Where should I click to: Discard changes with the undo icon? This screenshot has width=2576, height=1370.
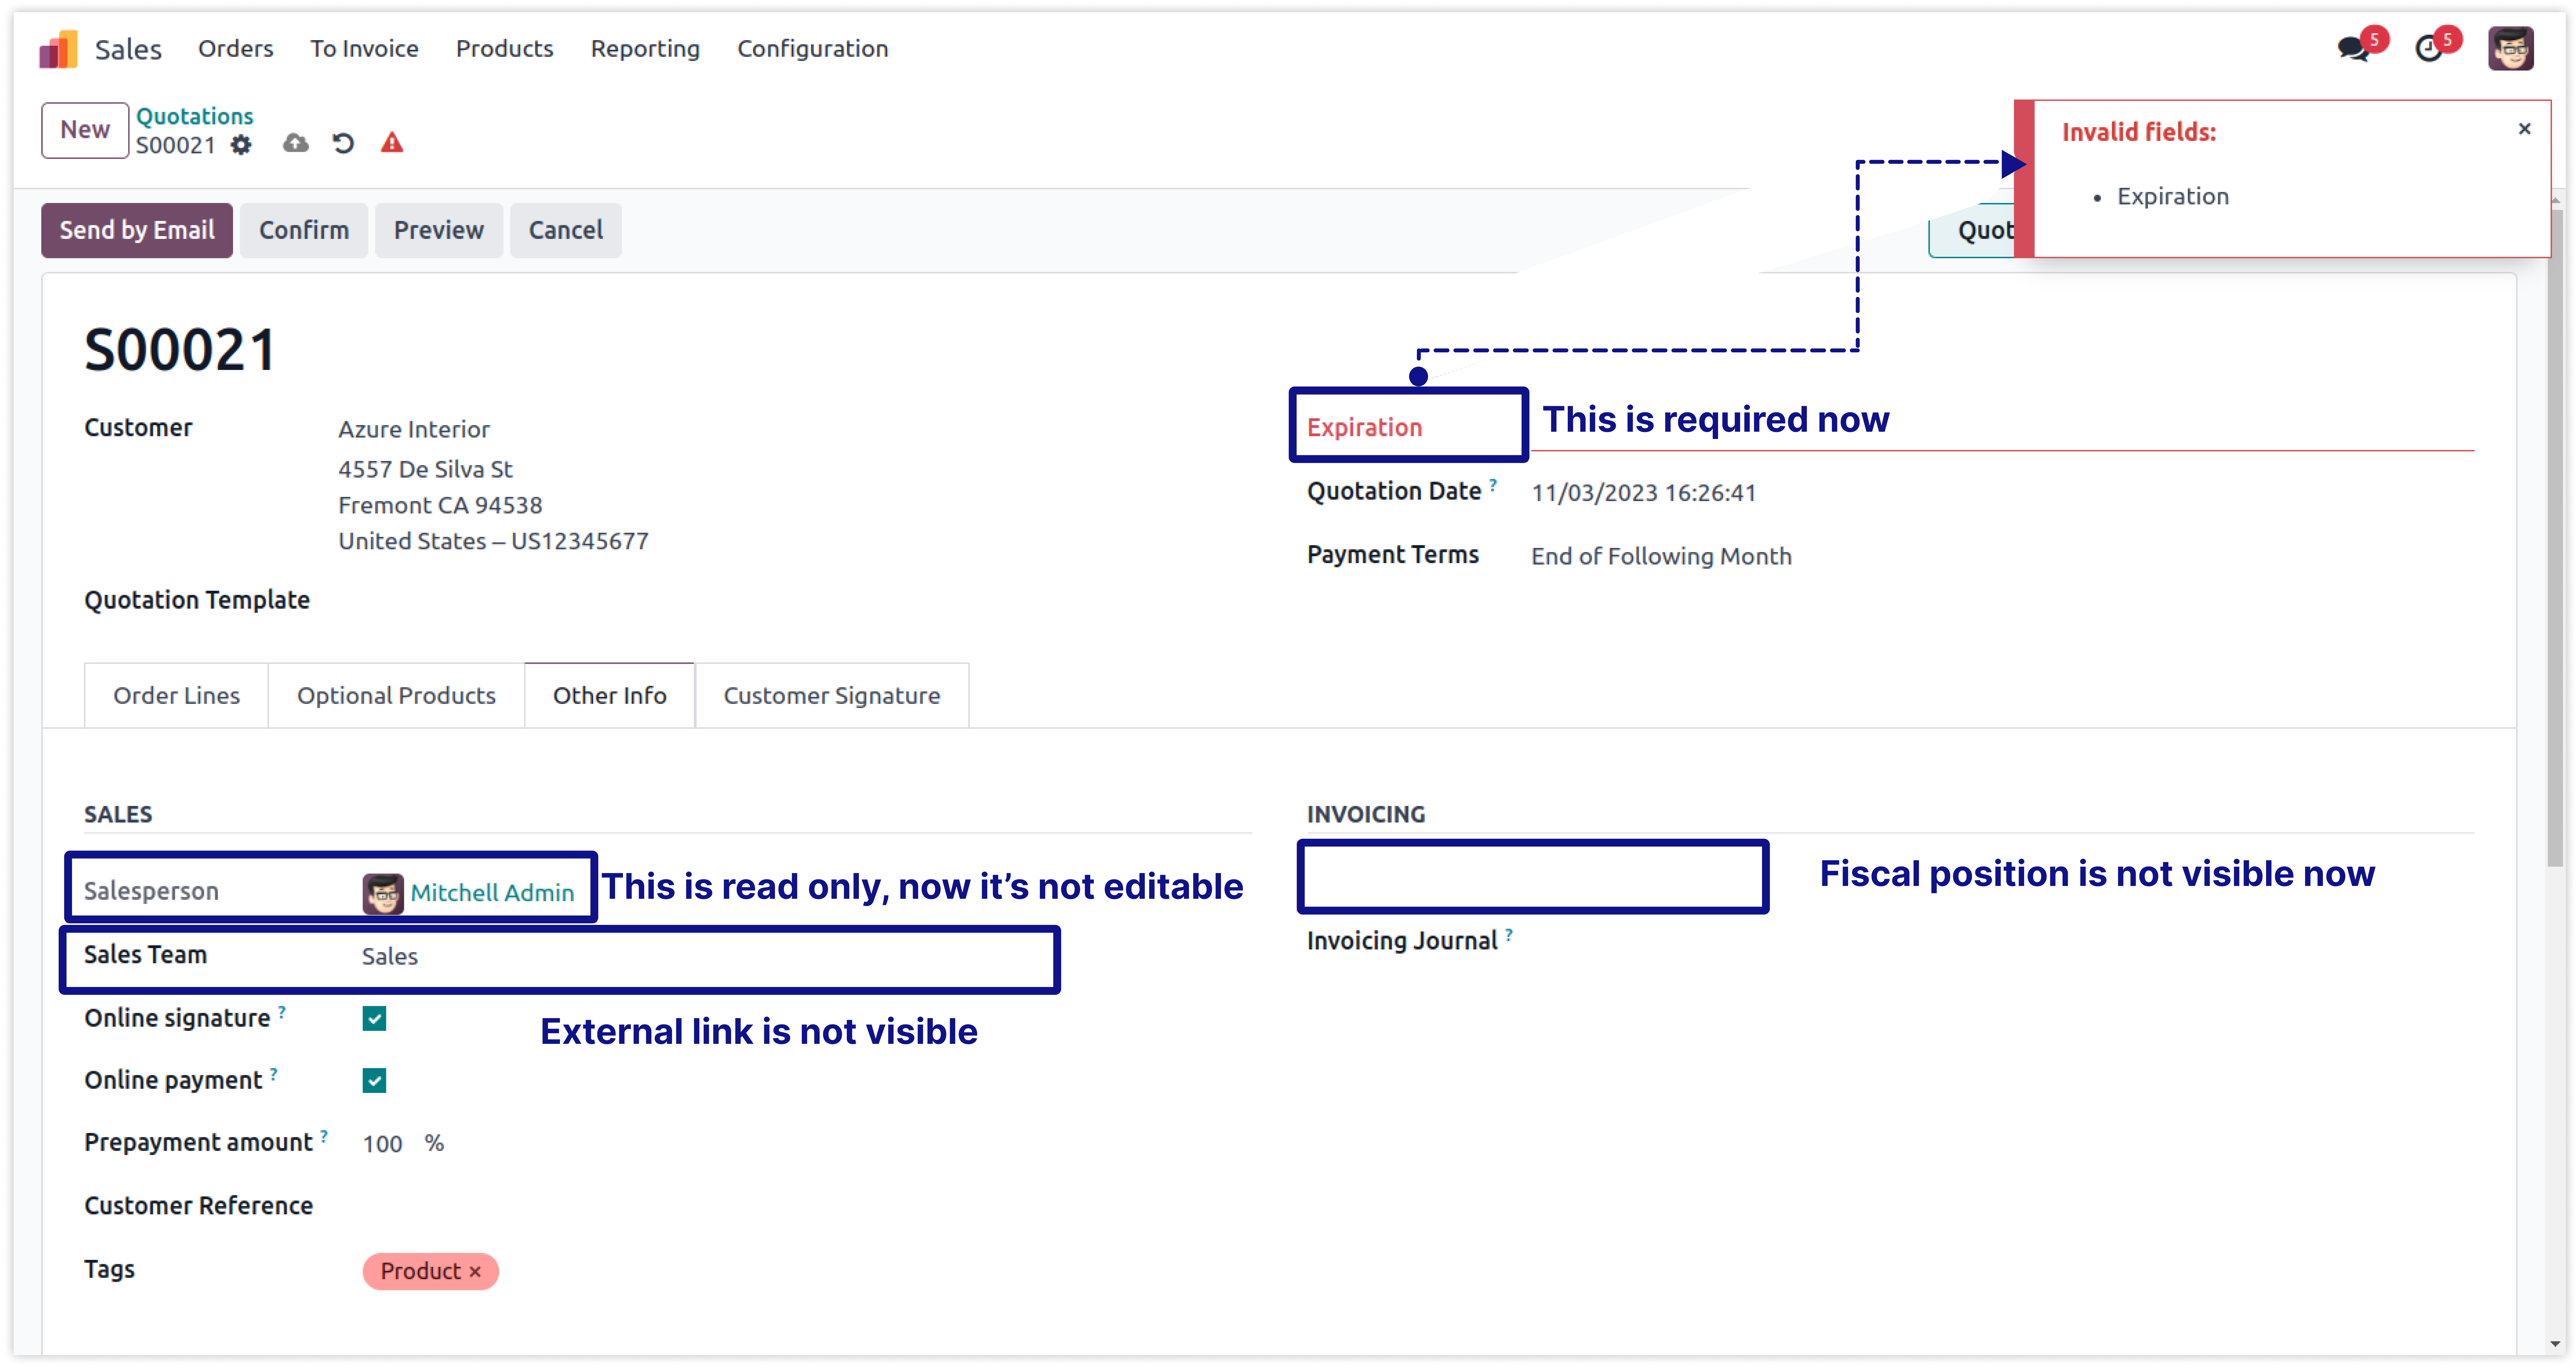[343, 143]
